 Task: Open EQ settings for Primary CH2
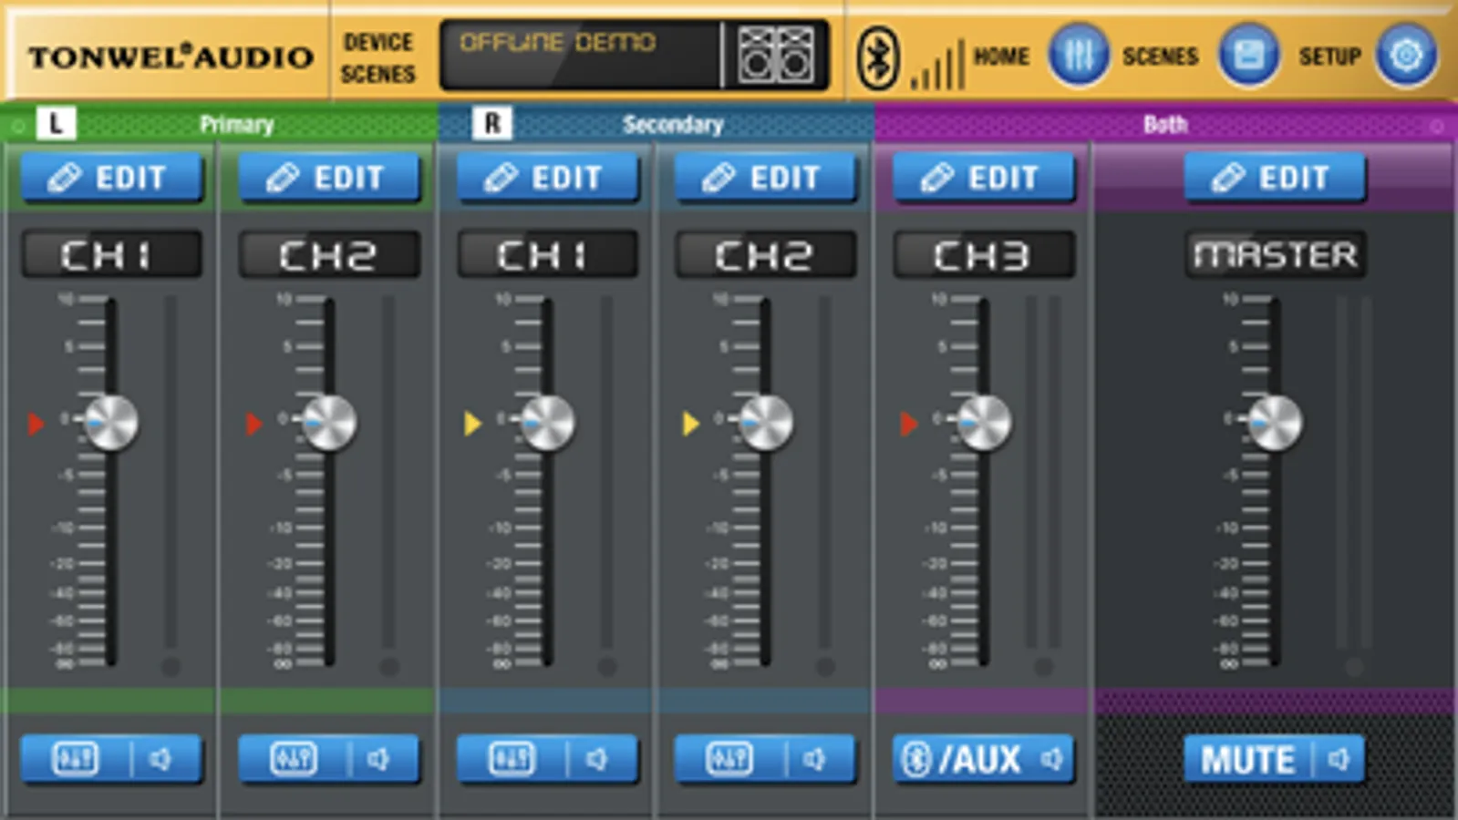click(293, 759)
